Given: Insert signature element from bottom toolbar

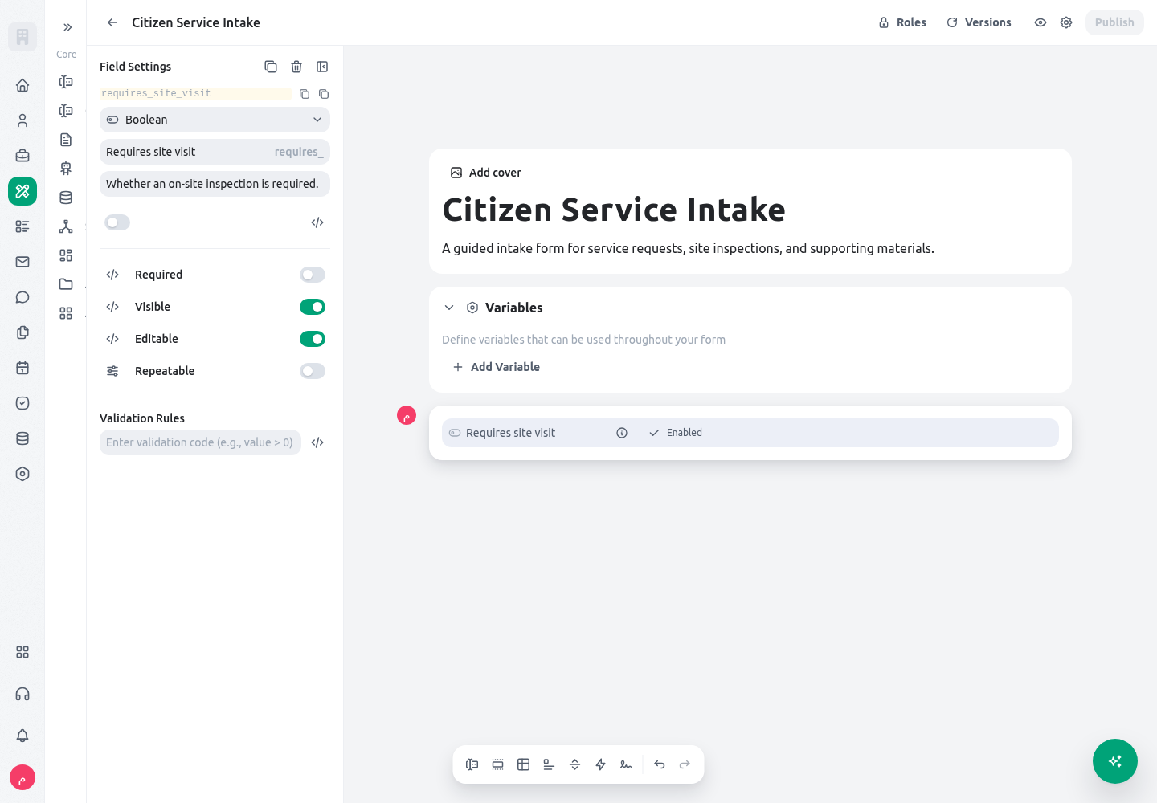Looking at the screenshot, I should click(x=627, y=764).
